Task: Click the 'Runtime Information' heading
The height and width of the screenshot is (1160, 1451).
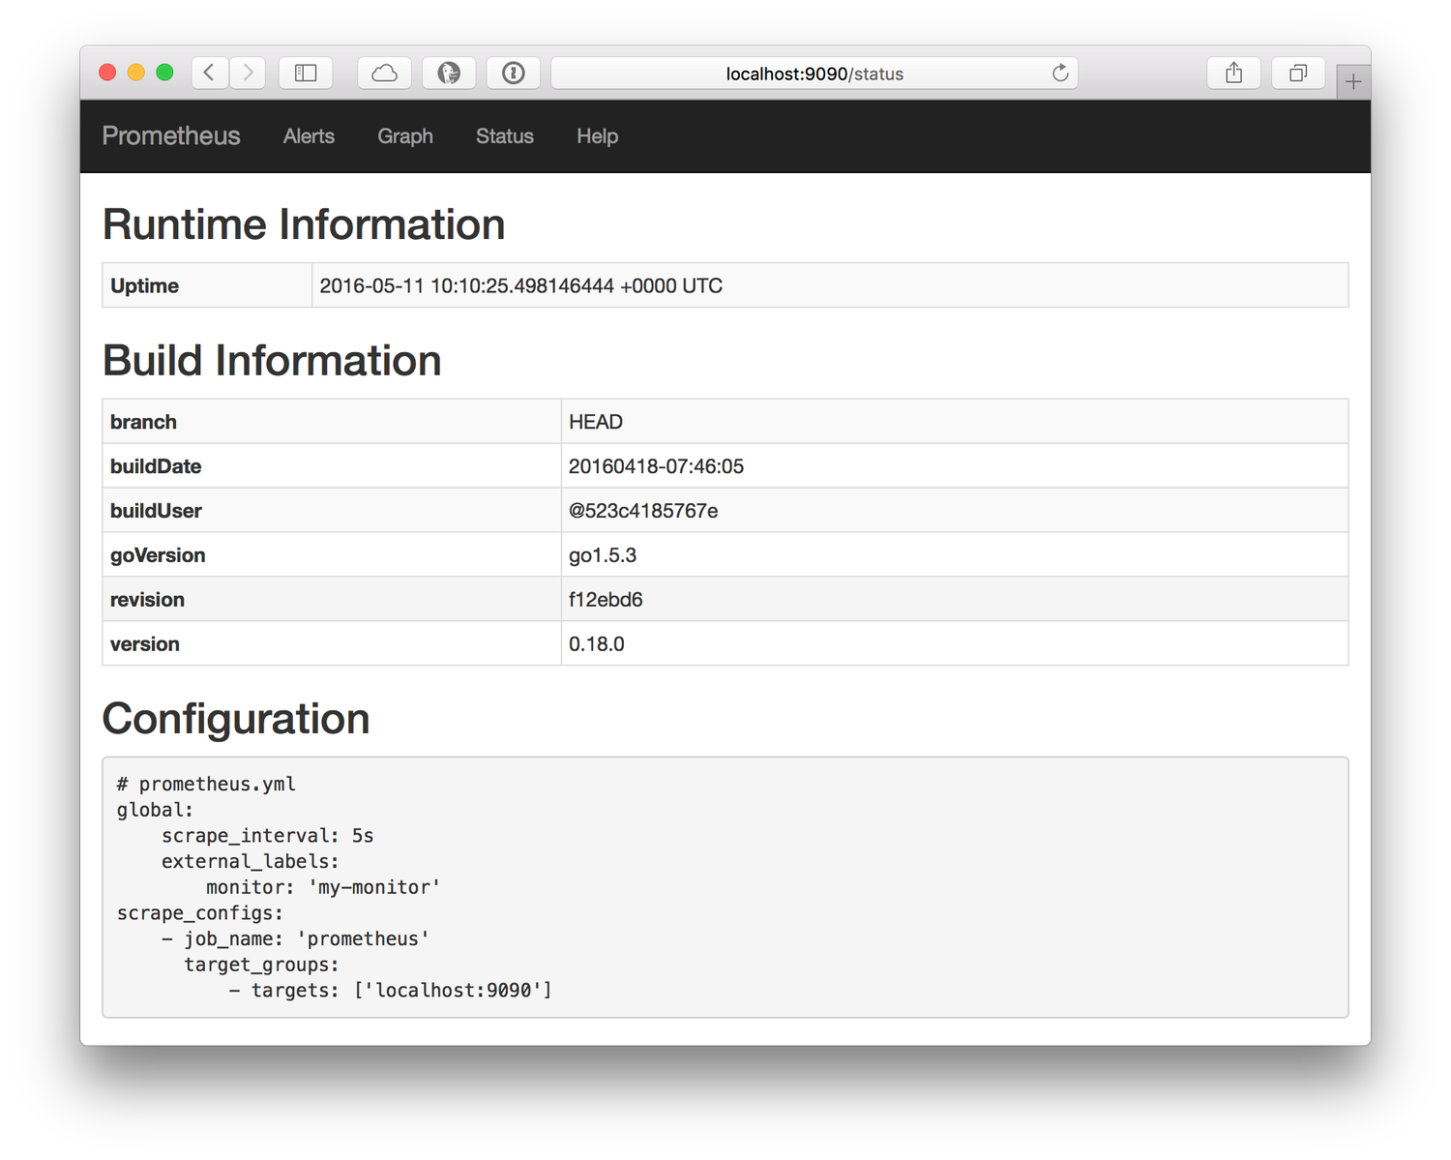Action: tap(304, 224)
